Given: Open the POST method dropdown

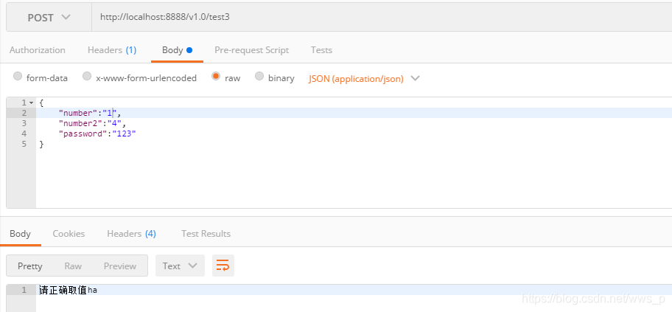Looking at the screenshot, I should click(x=49, y=18).
